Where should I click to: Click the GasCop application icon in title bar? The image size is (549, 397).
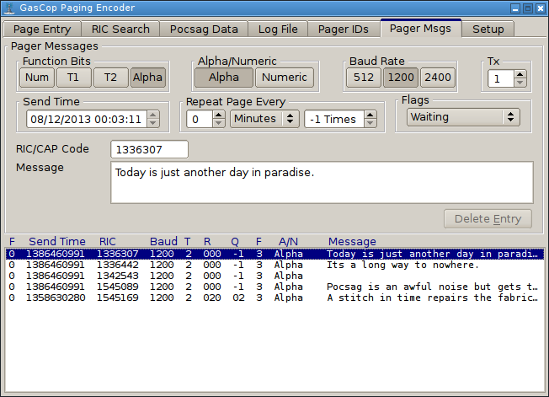(x=8, y=8)
